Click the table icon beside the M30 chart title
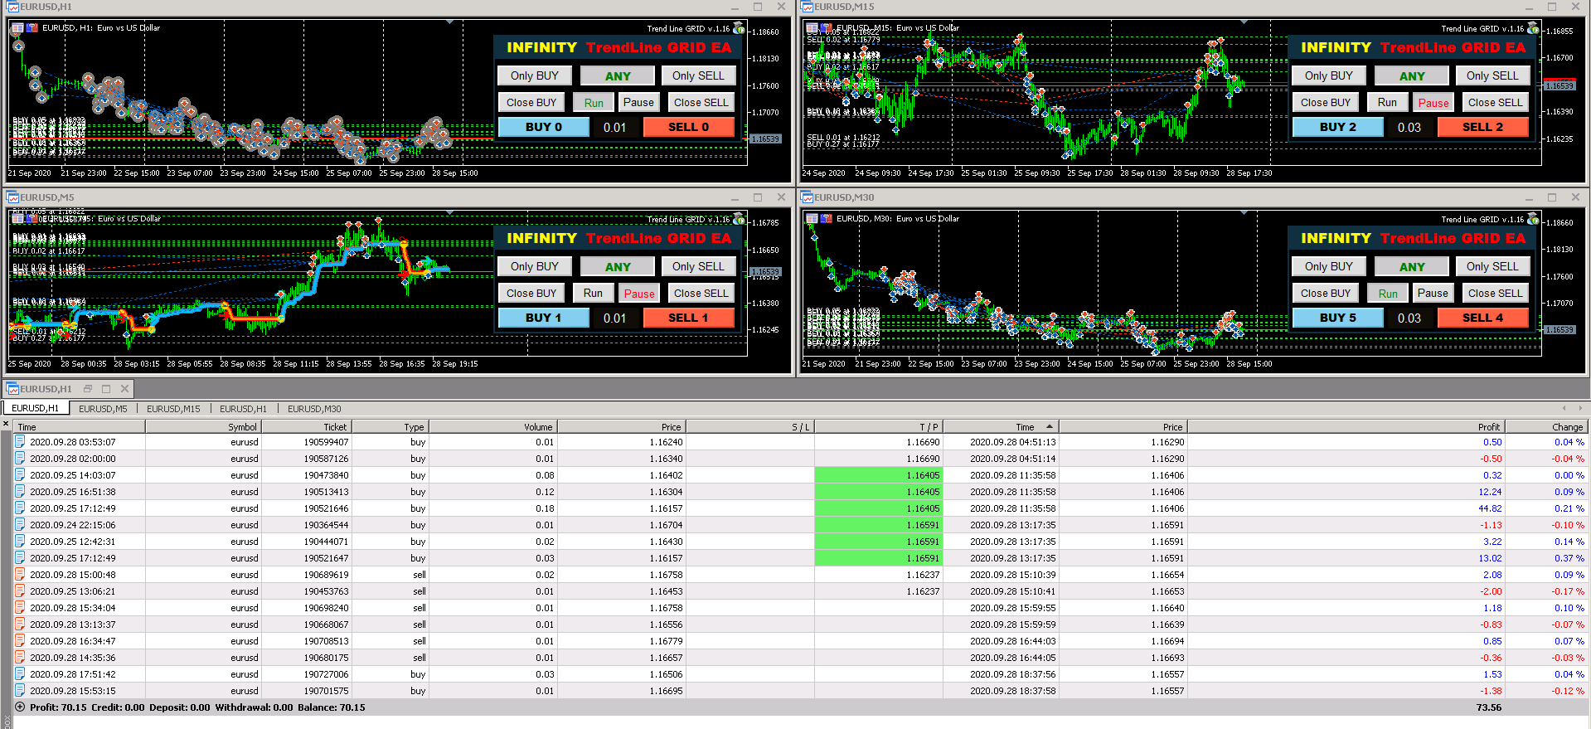The height and width of the screenshot is (729, 1591). click(812, 219)
